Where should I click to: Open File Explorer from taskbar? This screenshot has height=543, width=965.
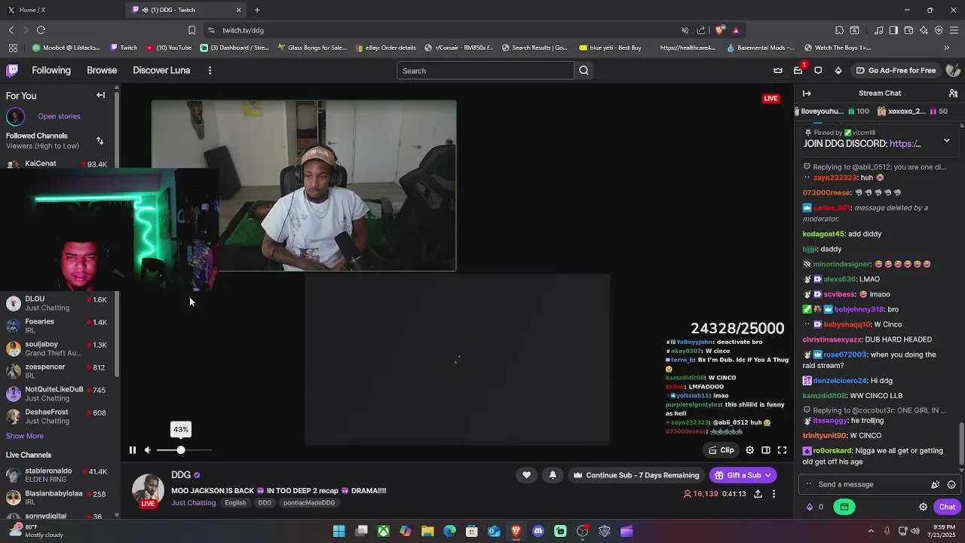click(427, 531)
